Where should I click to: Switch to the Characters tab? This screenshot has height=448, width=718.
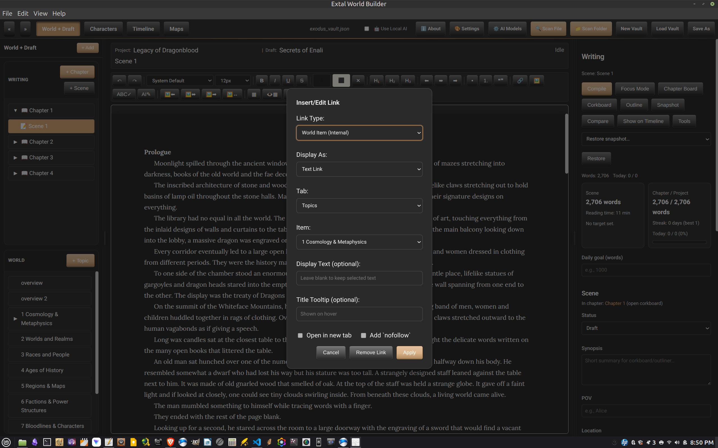pyautogui.click(x=103, y=29)
